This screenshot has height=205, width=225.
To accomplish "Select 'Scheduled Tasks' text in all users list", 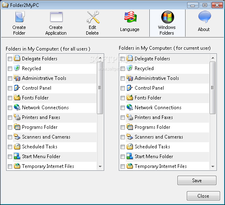I will tap(39, 147).
